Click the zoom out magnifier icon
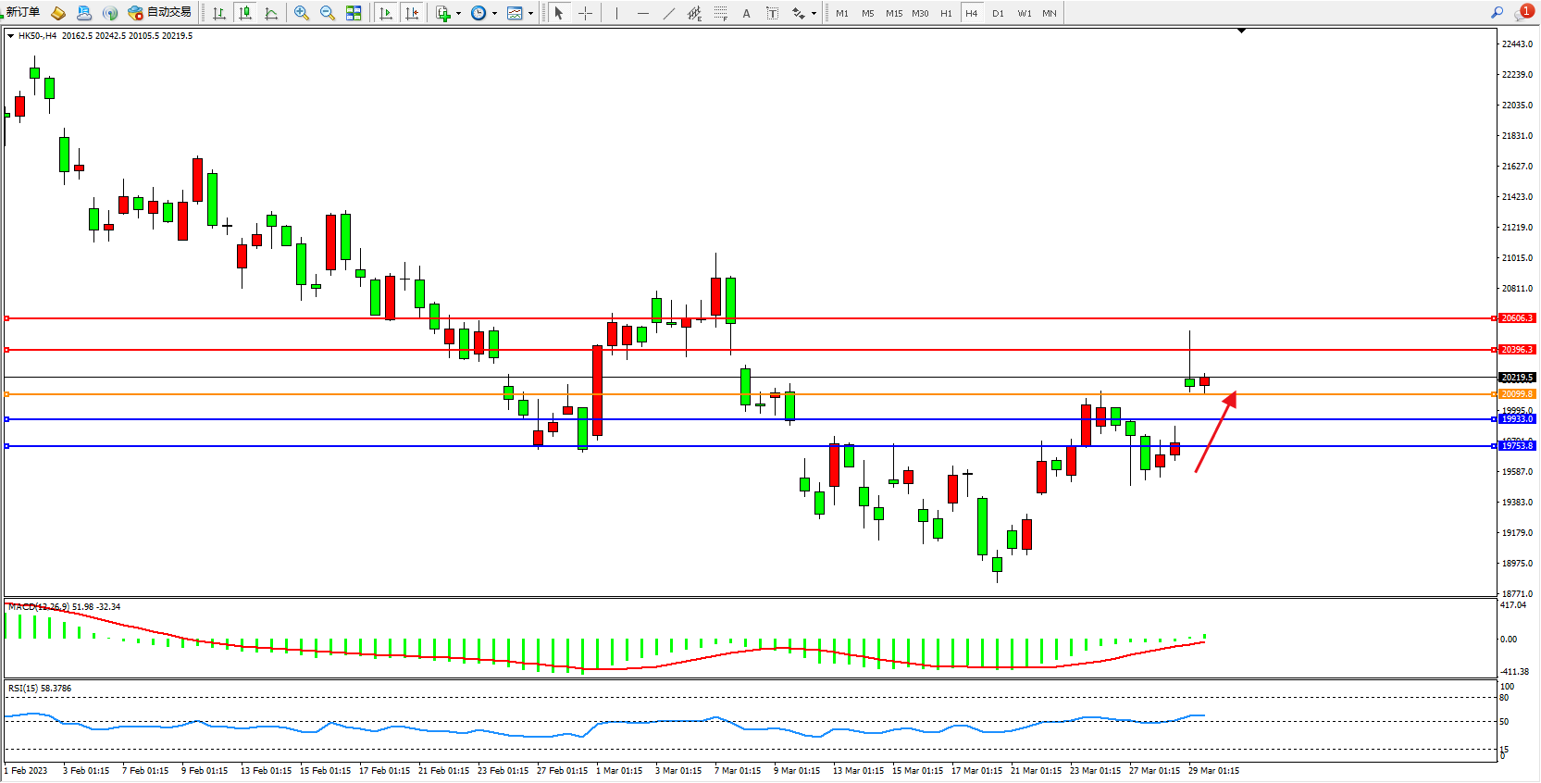1541x783 pixels. click(x=328, y=13)
